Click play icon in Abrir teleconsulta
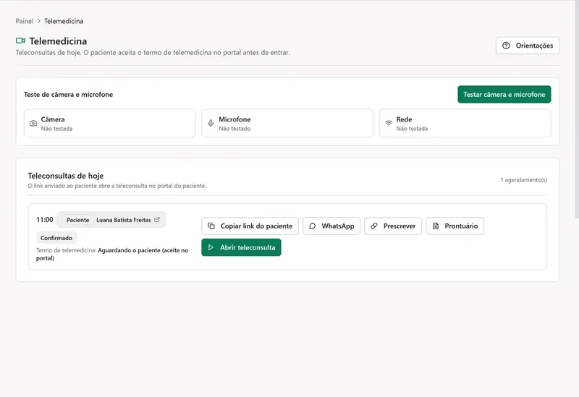This screenshot has width=579, height=397. 211,247
